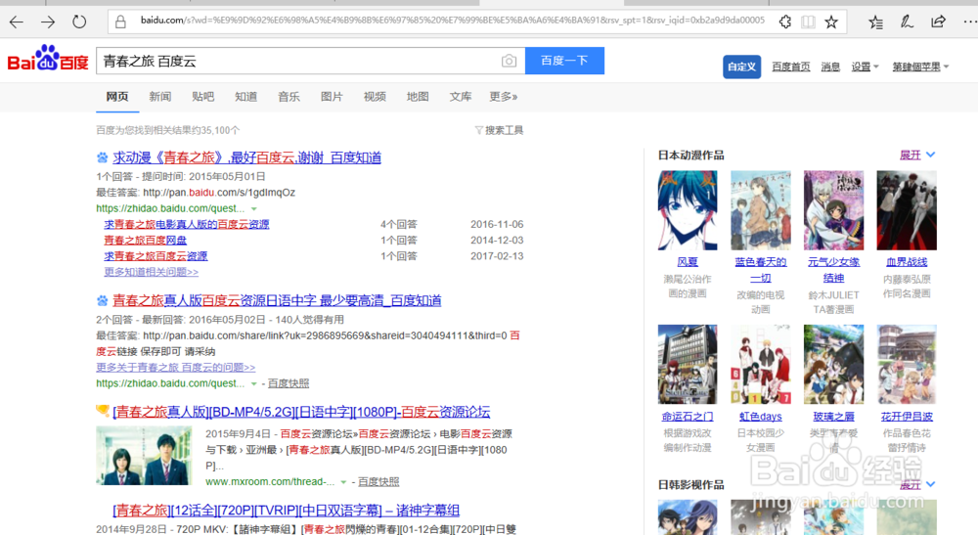This screenshot has height=535, width=978.
Task: Switch to the 新闻 tab
Action: pos(160,97)
